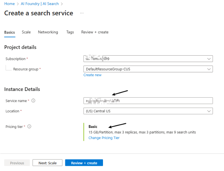Viewport: 224px width, 171px height.
Task: Click the Change Pricing Tier link
Action: pyautogui.click(x=104, y=138)
